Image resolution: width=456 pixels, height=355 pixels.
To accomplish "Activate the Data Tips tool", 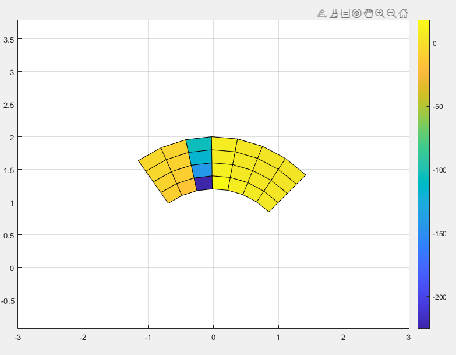I will [345, 13].
